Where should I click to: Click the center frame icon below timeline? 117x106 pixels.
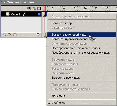tap(45, 35)
